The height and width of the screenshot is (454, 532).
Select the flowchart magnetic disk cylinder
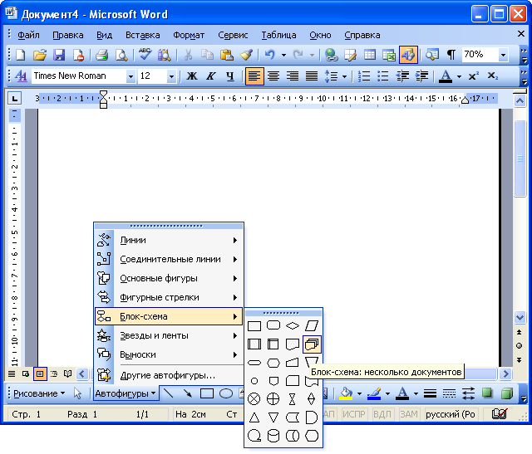tap(273, 436)
